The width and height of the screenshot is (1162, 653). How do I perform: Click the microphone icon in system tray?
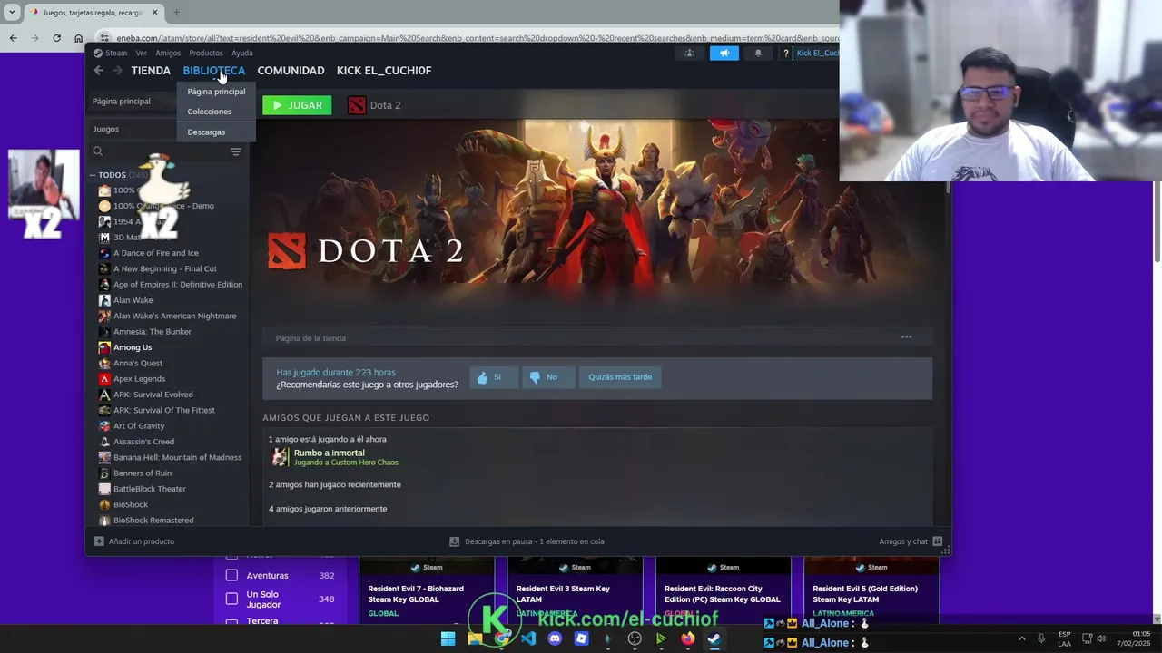coord(1041,638)
